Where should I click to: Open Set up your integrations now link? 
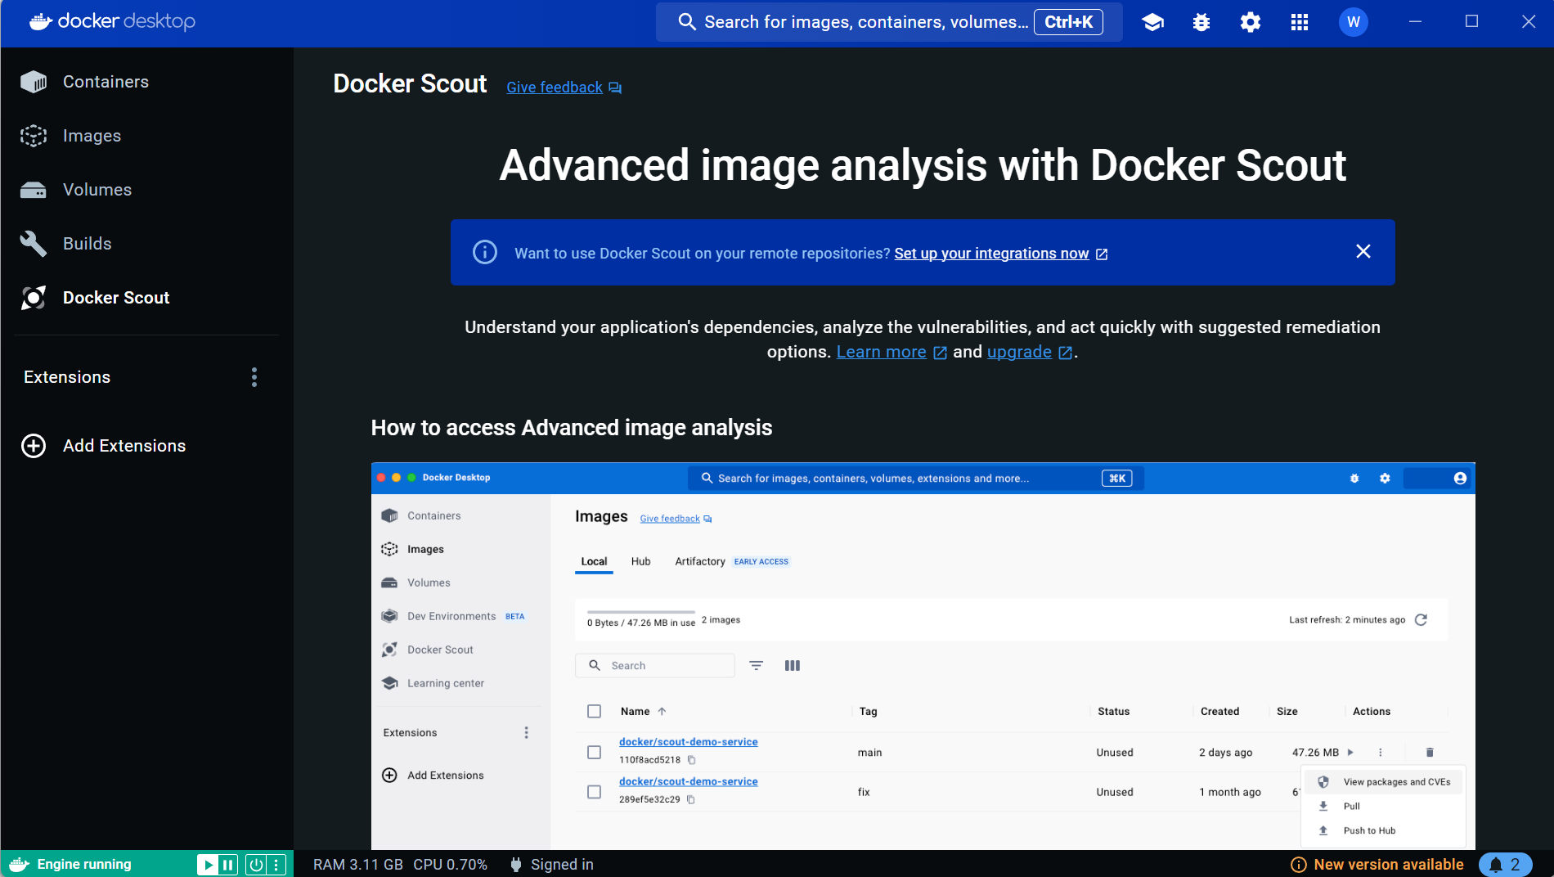(x=991, y=254)
